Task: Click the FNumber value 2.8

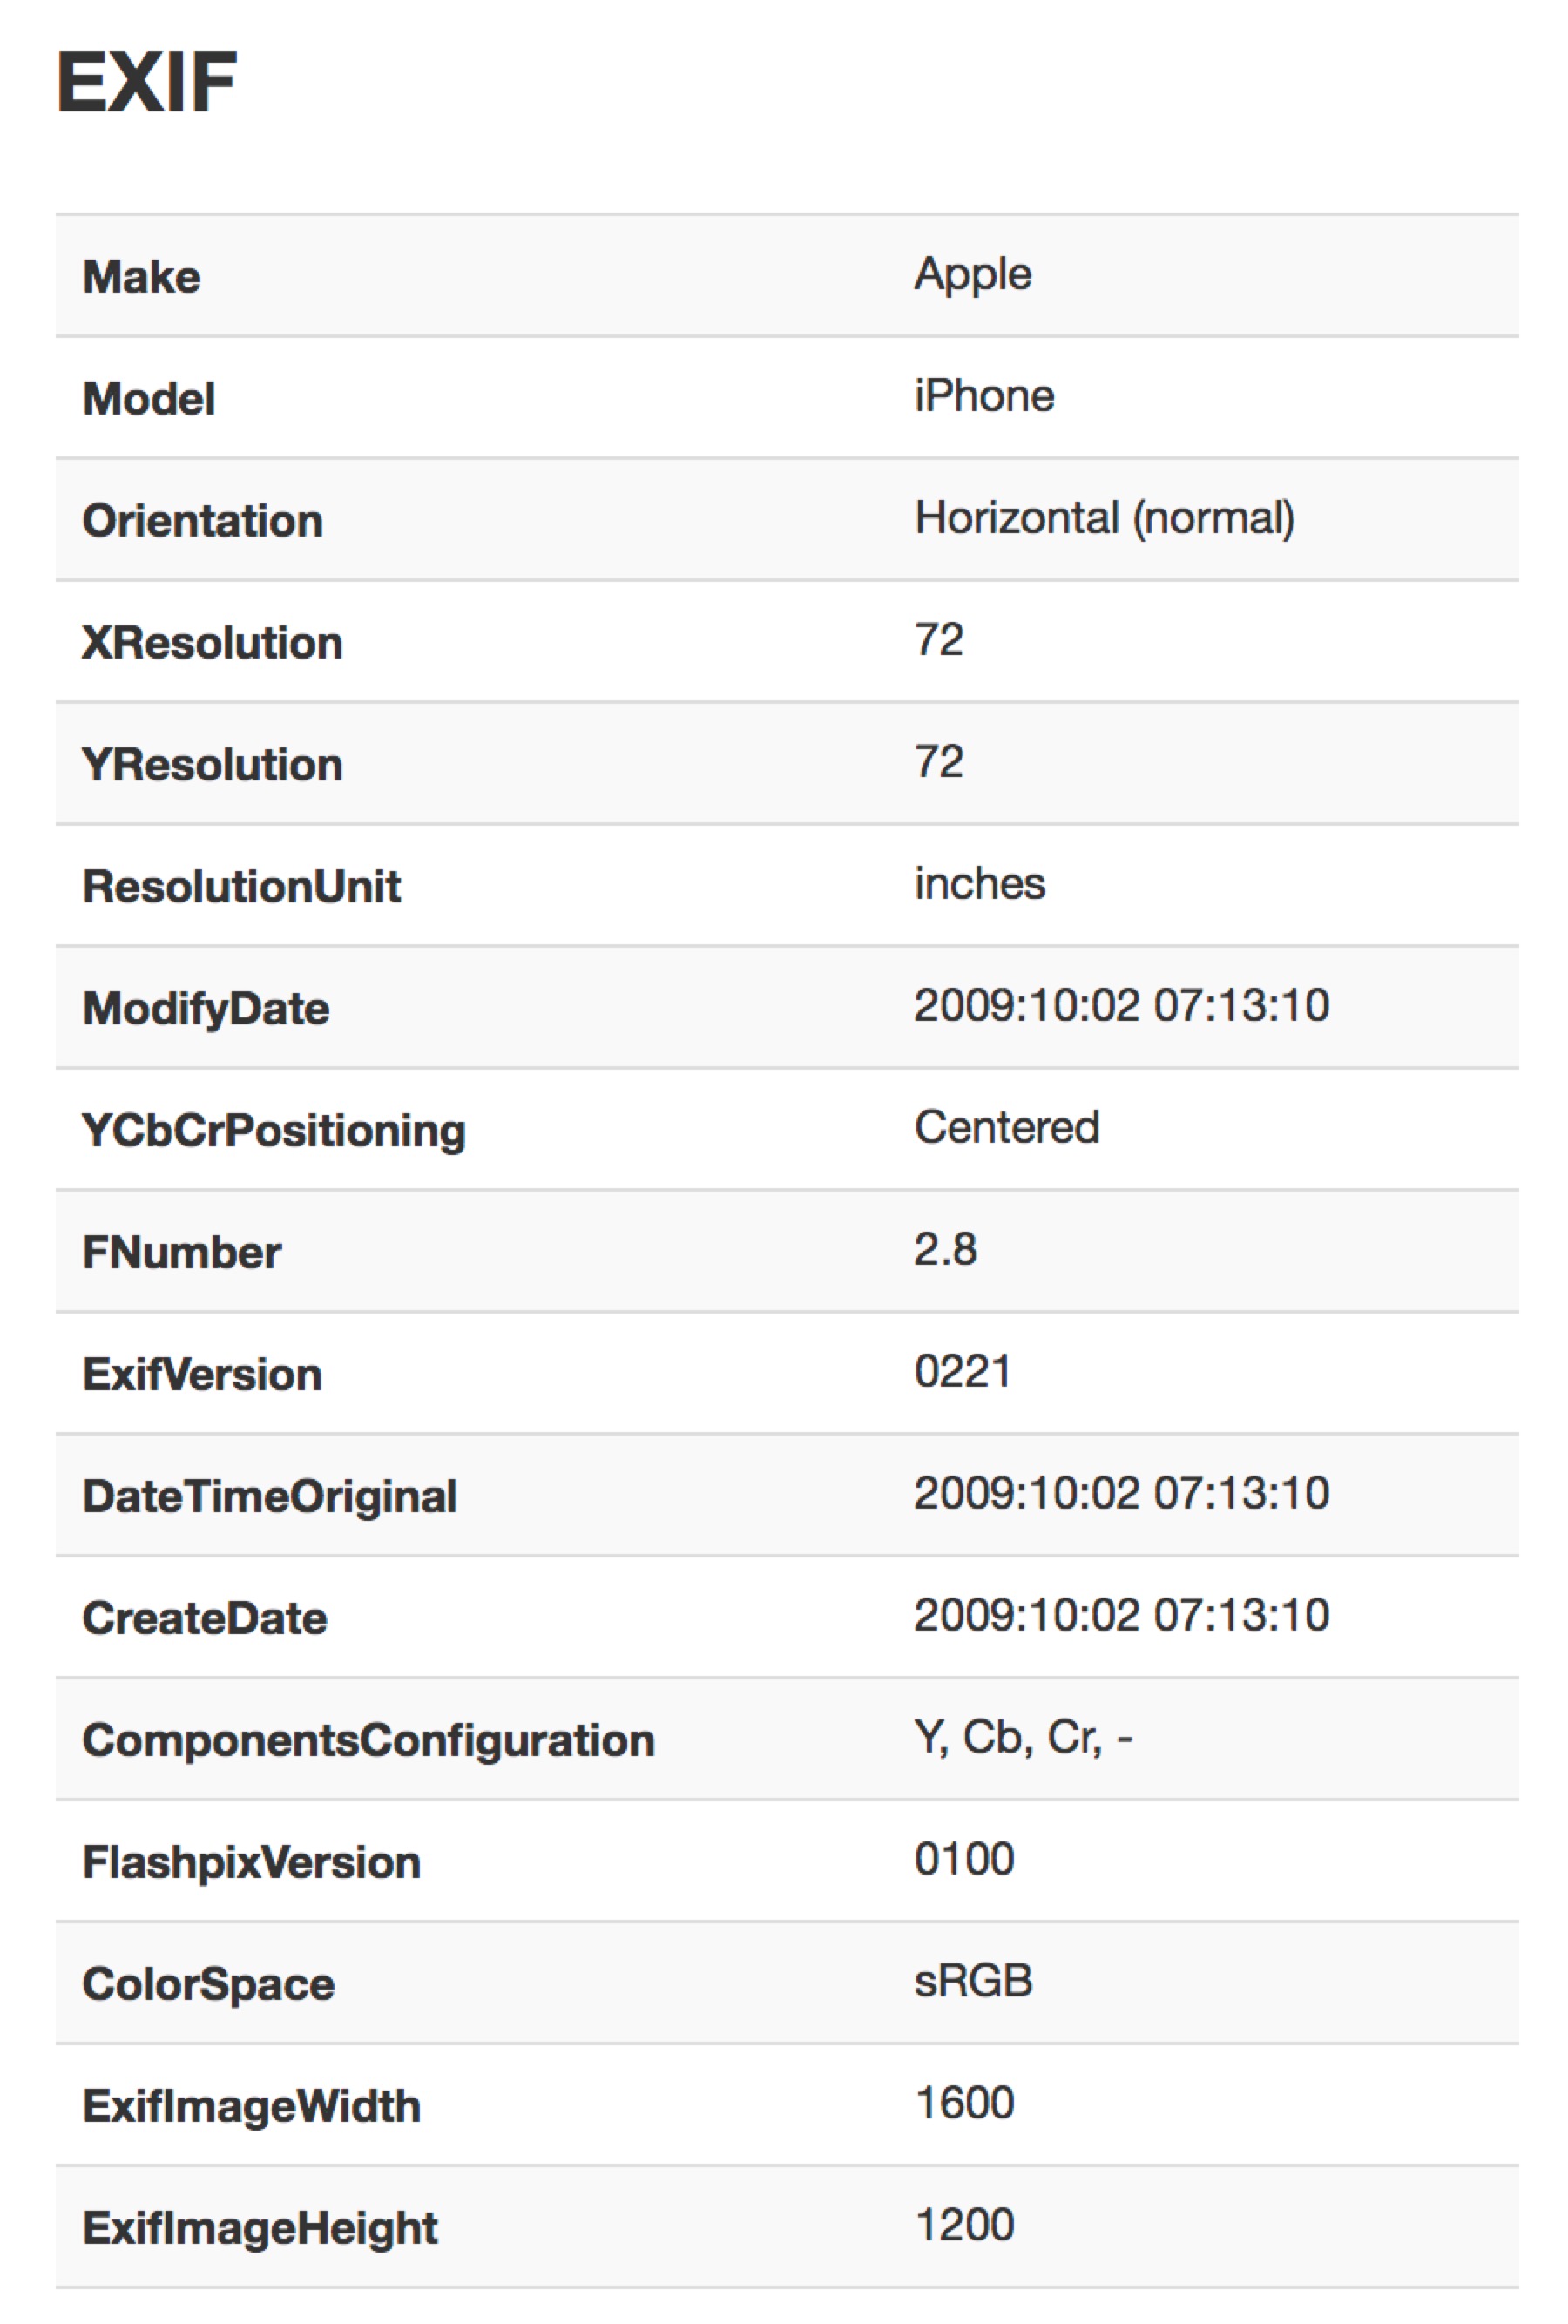Action: tap(945, 1250)
